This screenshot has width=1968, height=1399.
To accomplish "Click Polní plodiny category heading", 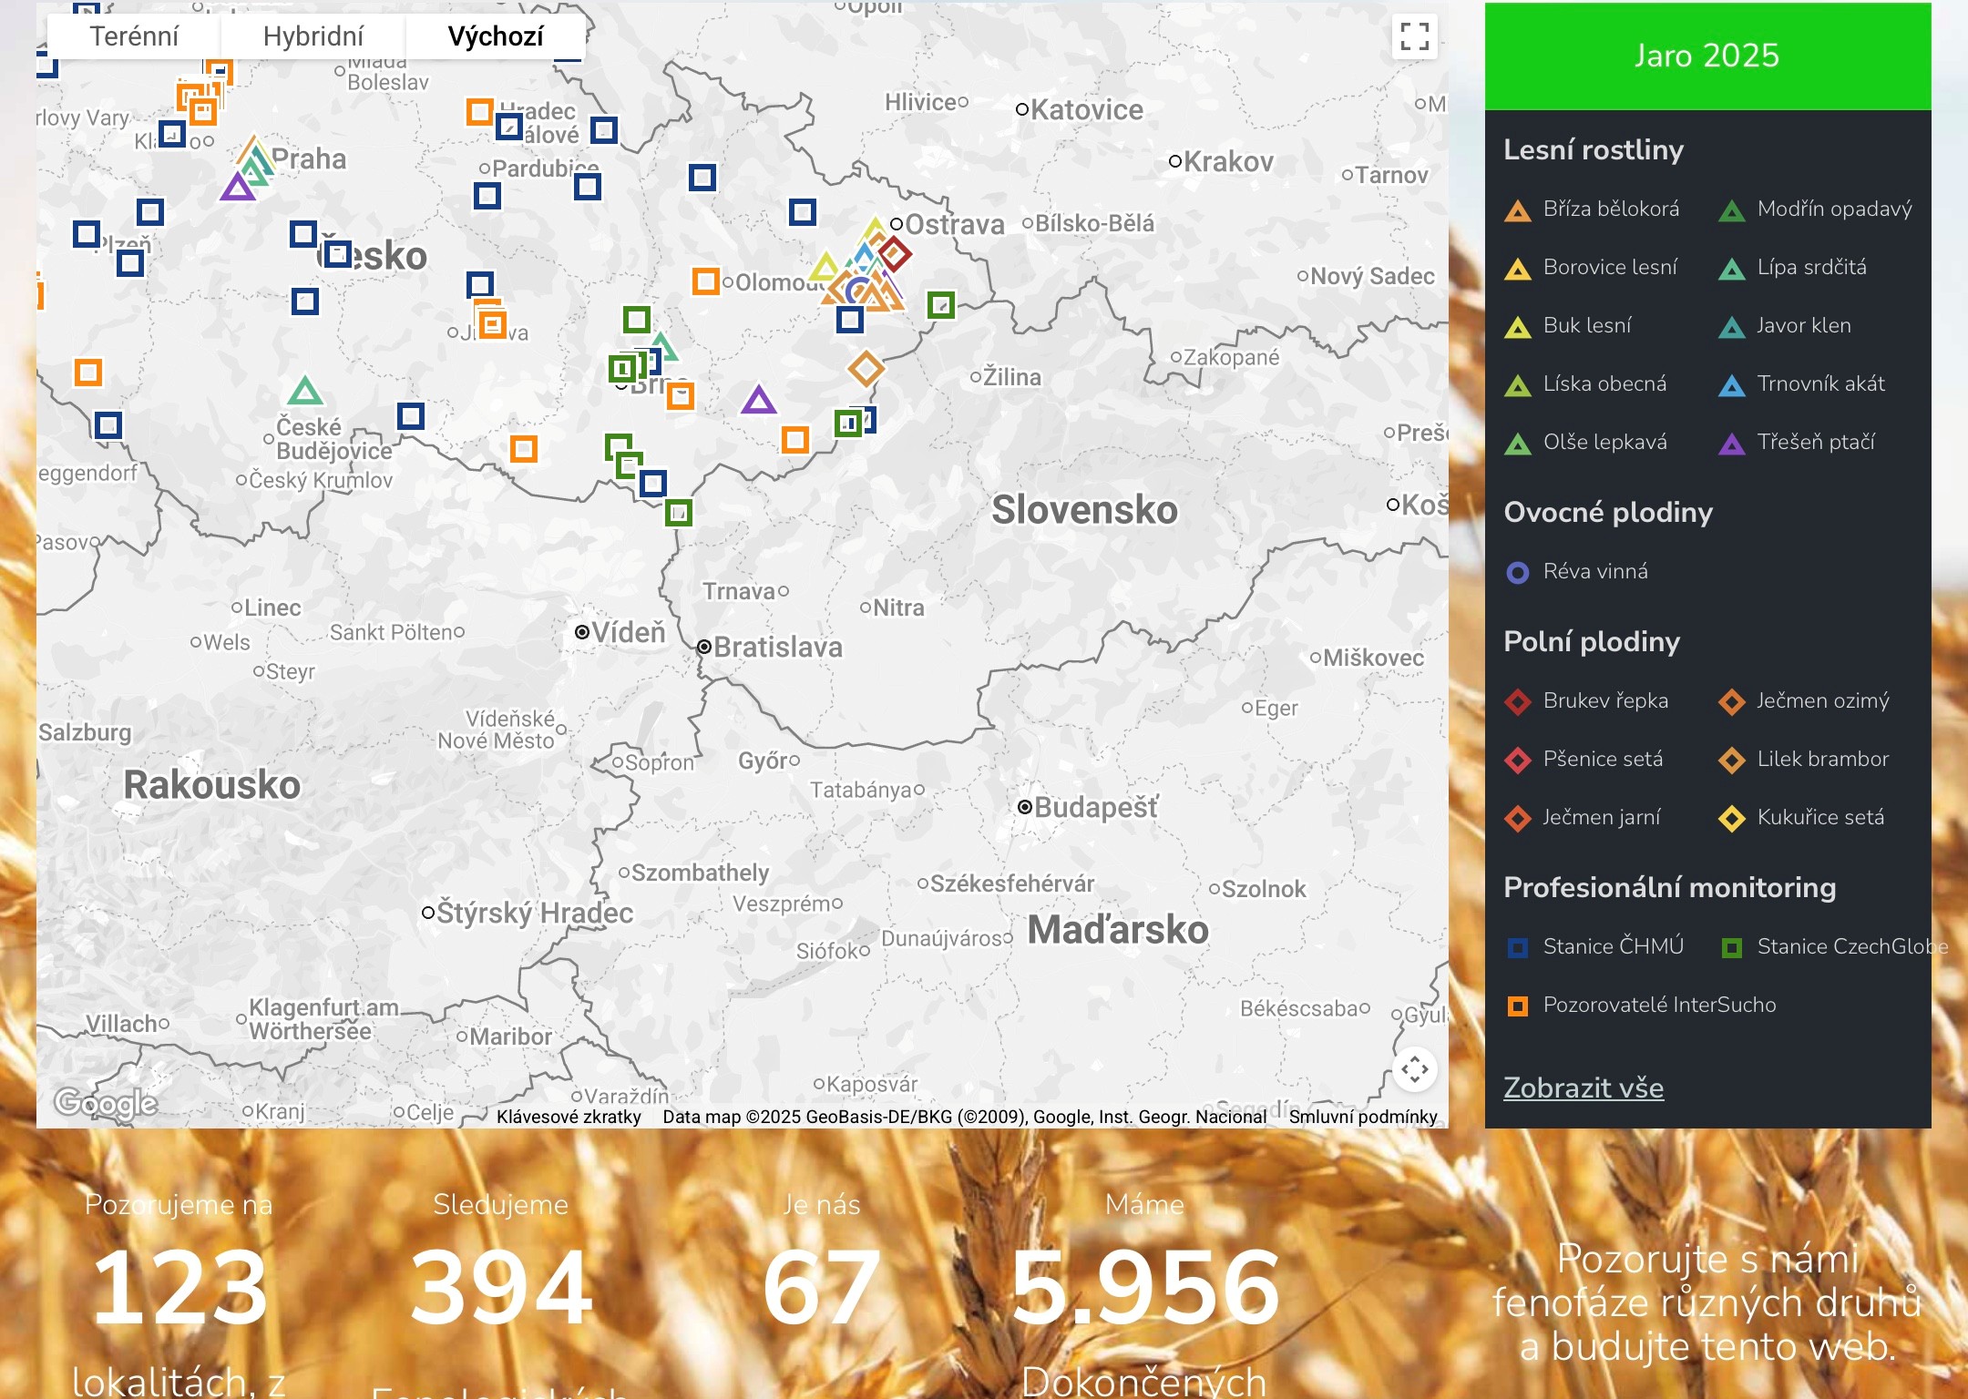I will click(1592, 642).
